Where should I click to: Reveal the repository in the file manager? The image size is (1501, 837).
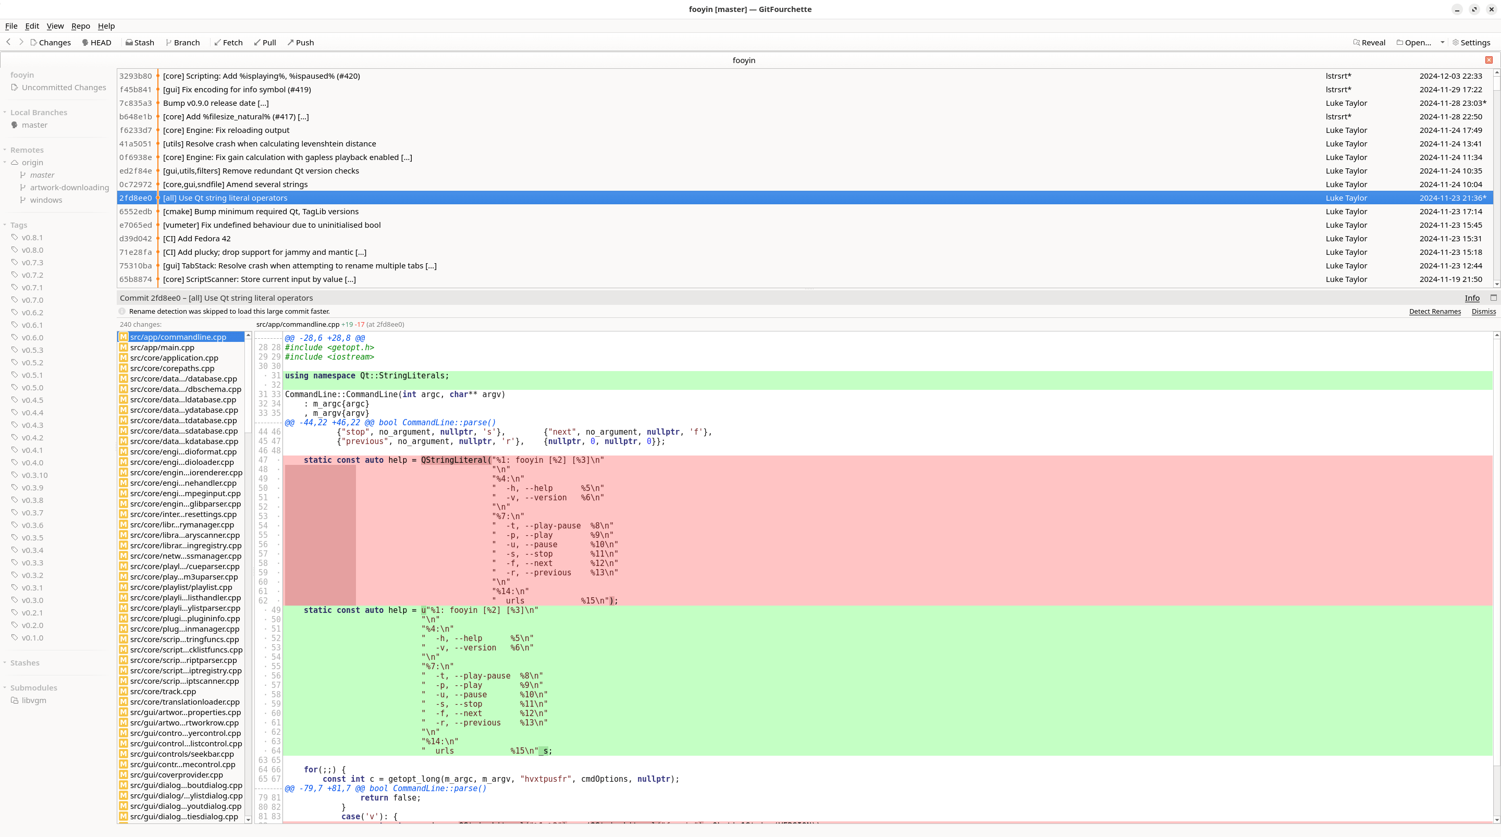(1369, 43)
